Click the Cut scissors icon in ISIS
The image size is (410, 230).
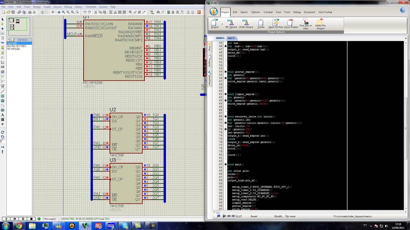[x=95, y=12]
